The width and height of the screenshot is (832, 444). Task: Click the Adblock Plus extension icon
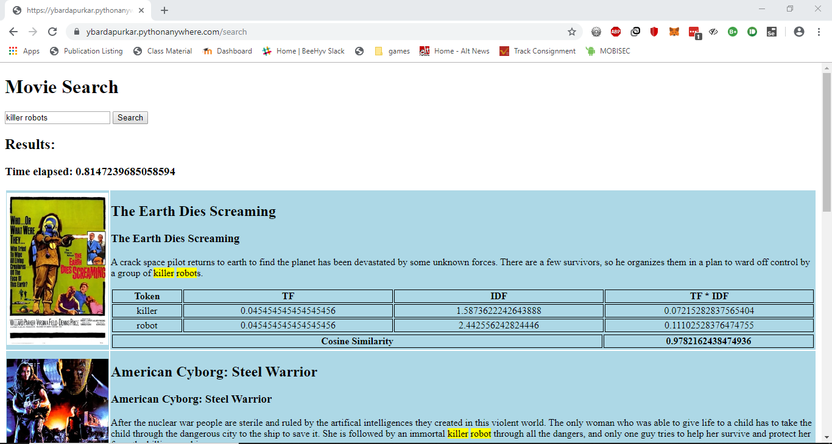click(616, 32)
